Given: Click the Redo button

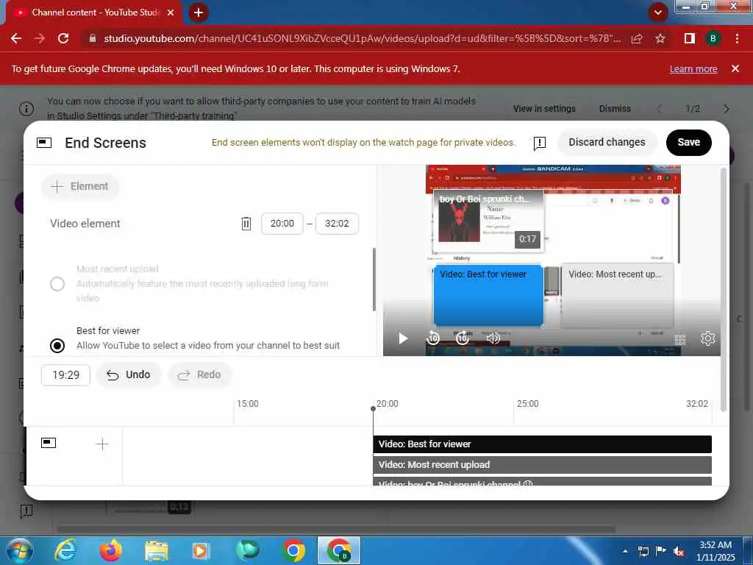Looking at the screenshot, I should click(x=199, y=374).
